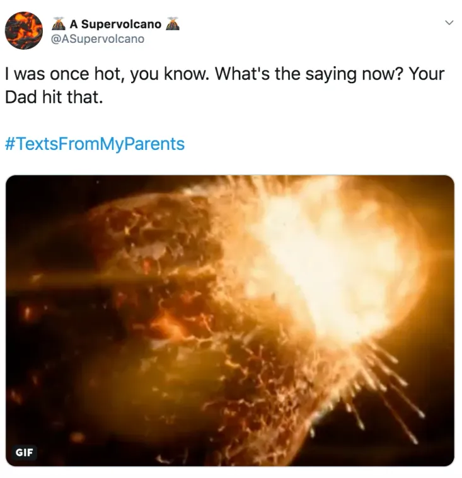Expand the tweet options chevron menu
Viewport: 462px width, 478px height.
click(449, 23)
